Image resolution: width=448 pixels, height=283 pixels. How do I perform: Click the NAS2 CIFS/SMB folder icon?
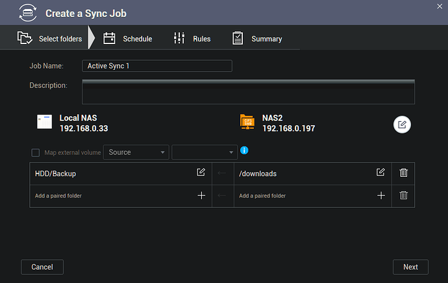pyautogui.click(x=247, y=122)
